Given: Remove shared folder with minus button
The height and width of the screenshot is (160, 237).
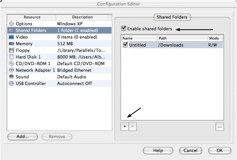Looking at the screenshot, I should (x=133, y=126).
